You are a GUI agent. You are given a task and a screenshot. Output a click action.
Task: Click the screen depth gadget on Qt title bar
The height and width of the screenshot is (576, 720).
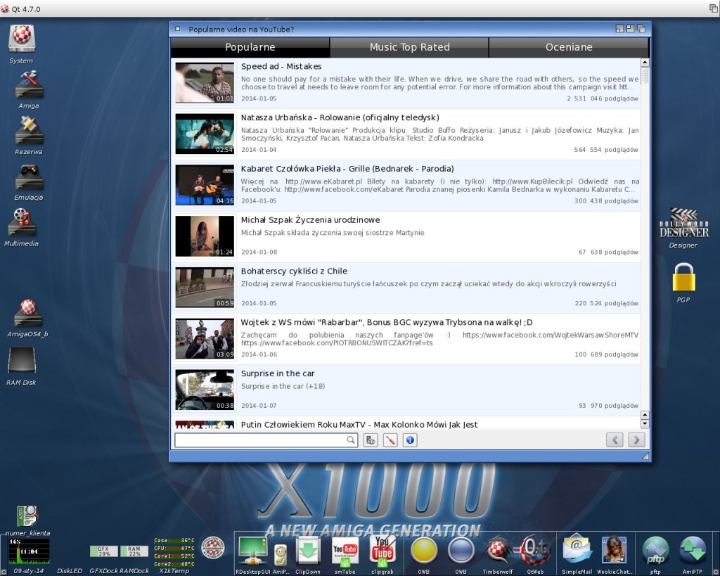(714, 8)
